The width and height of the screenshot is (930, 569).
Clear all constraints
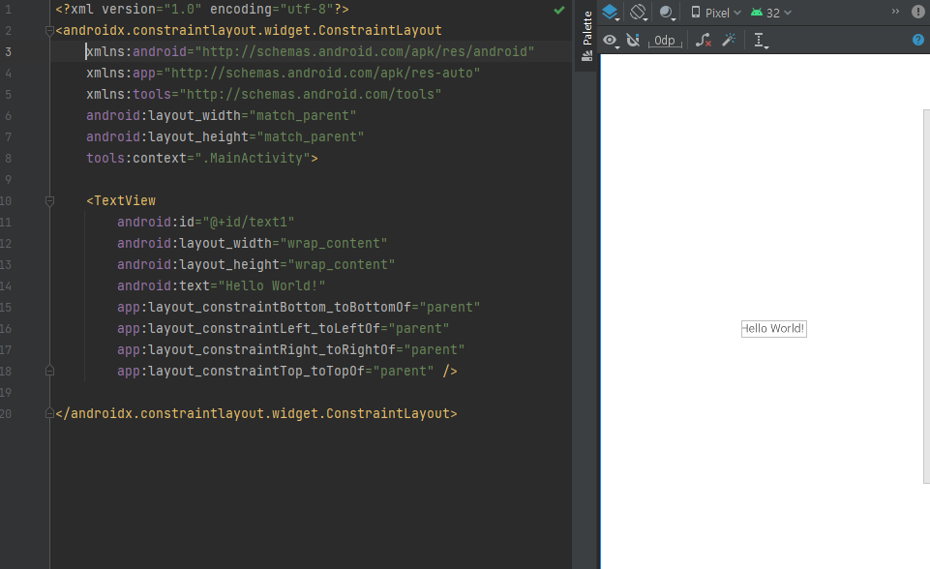704,41
